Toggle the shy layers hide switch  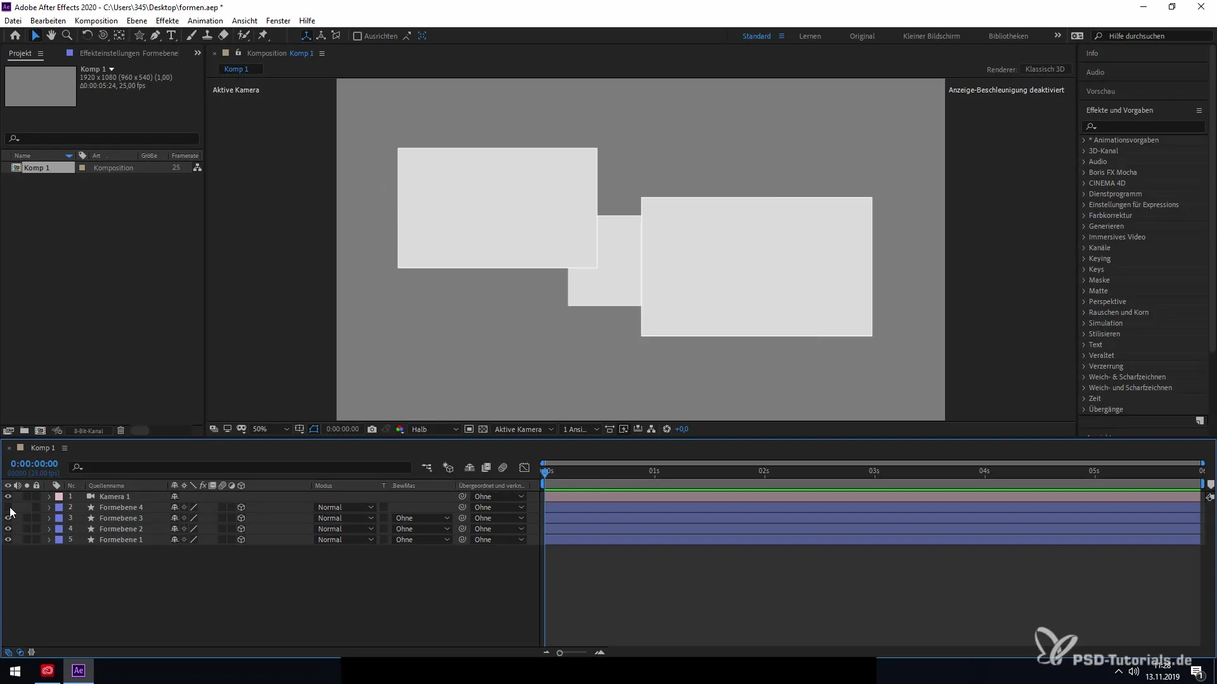coord(470,468)
